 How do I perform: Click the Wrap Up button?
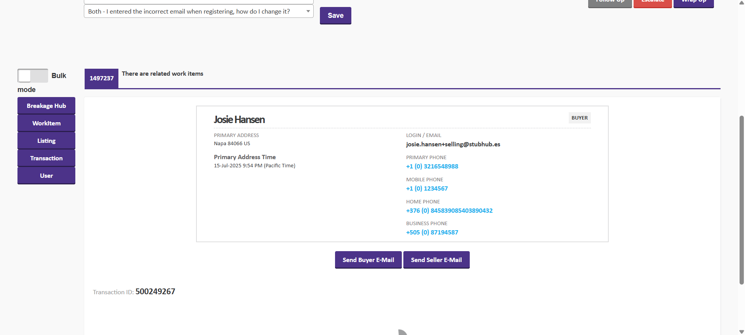[693, 2]
